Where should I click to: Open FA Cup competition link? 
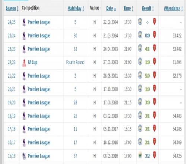32,63
